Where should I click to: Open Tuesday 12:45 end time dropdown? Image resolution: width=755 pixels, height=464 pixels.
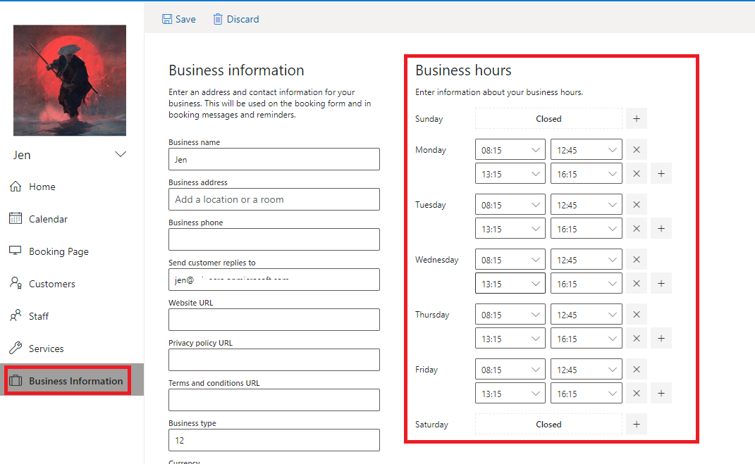tap(586, 204)
